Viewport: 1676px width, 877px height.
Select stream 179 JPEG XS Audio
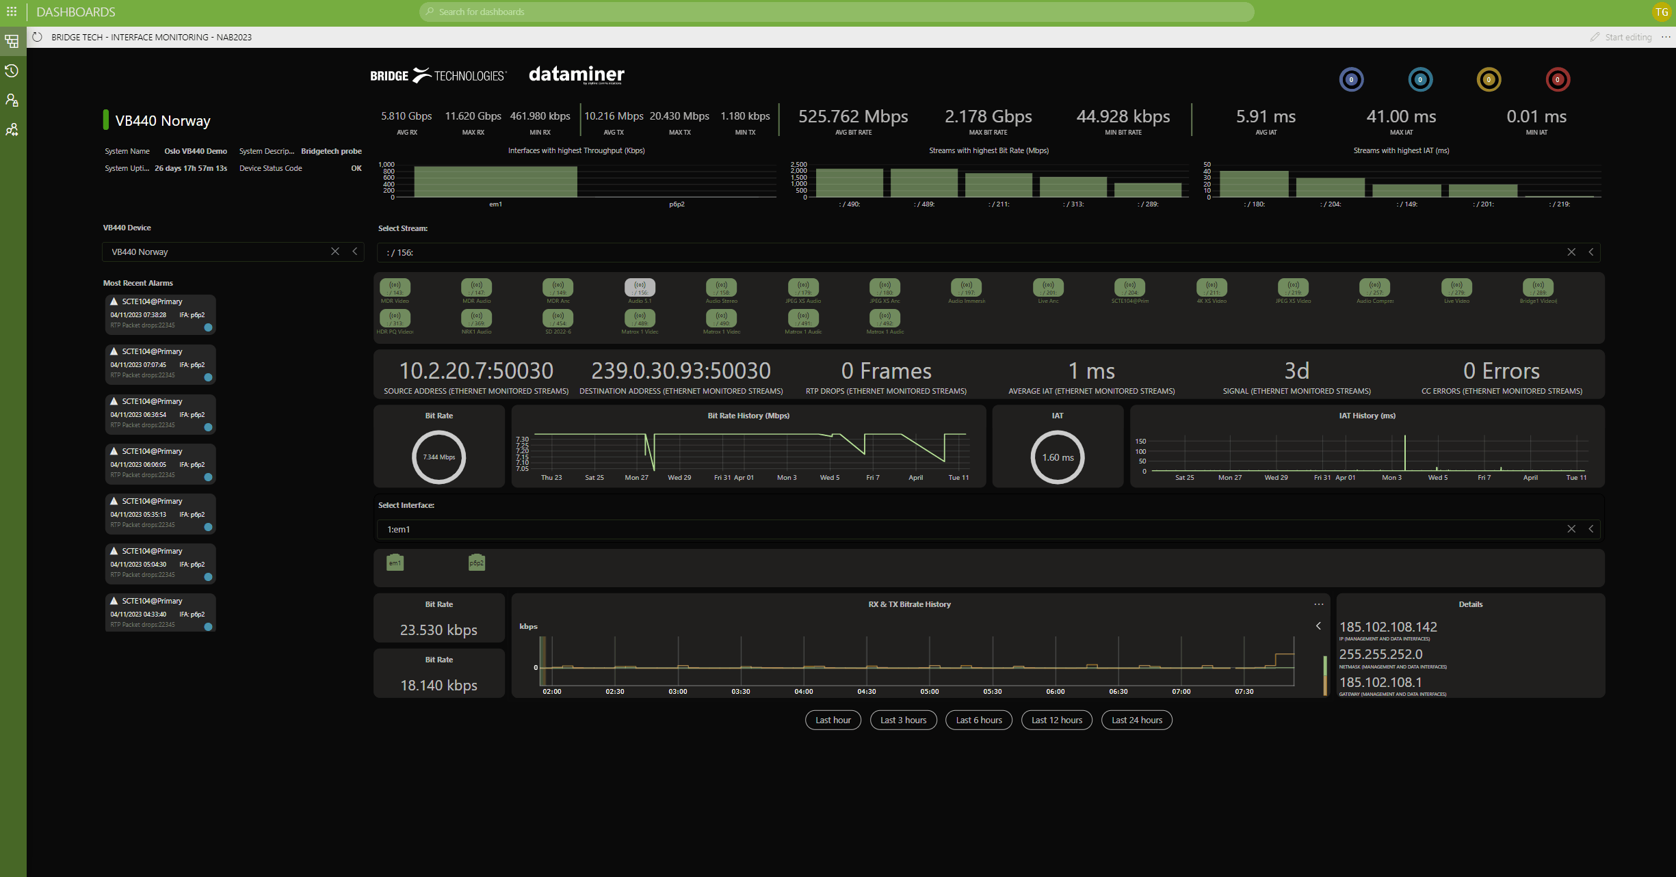point(803,288)
